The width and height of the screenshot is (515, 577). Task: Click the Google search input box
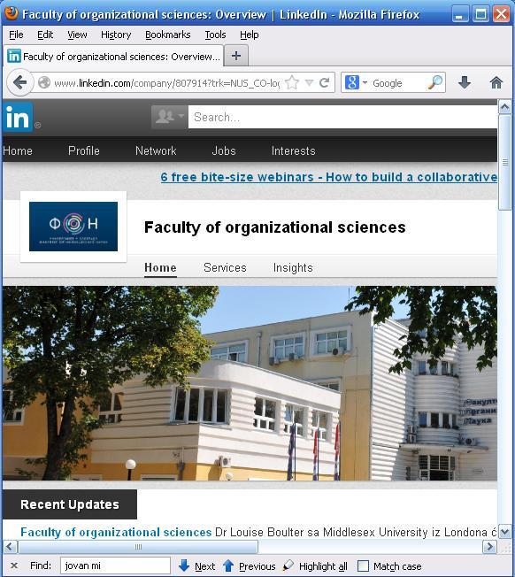pos(398,83)
